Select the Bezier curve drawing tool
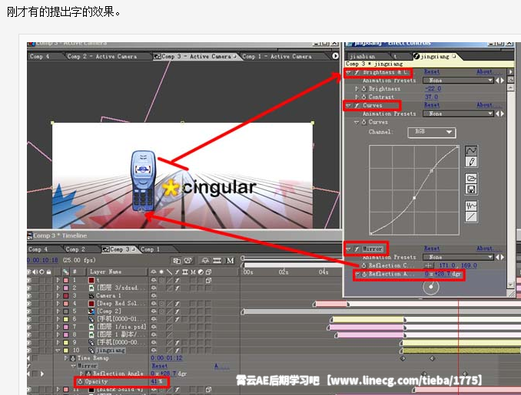This screenshot has height=395, width=521. [x=471, y=150]
